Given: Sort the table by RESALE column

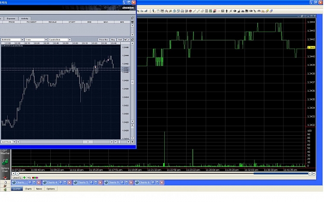Looking at the screenshot, I should point(52,22).
